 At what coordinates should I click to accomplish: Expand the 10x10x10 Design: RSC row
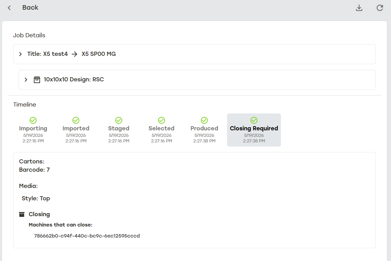click(197, 79)
